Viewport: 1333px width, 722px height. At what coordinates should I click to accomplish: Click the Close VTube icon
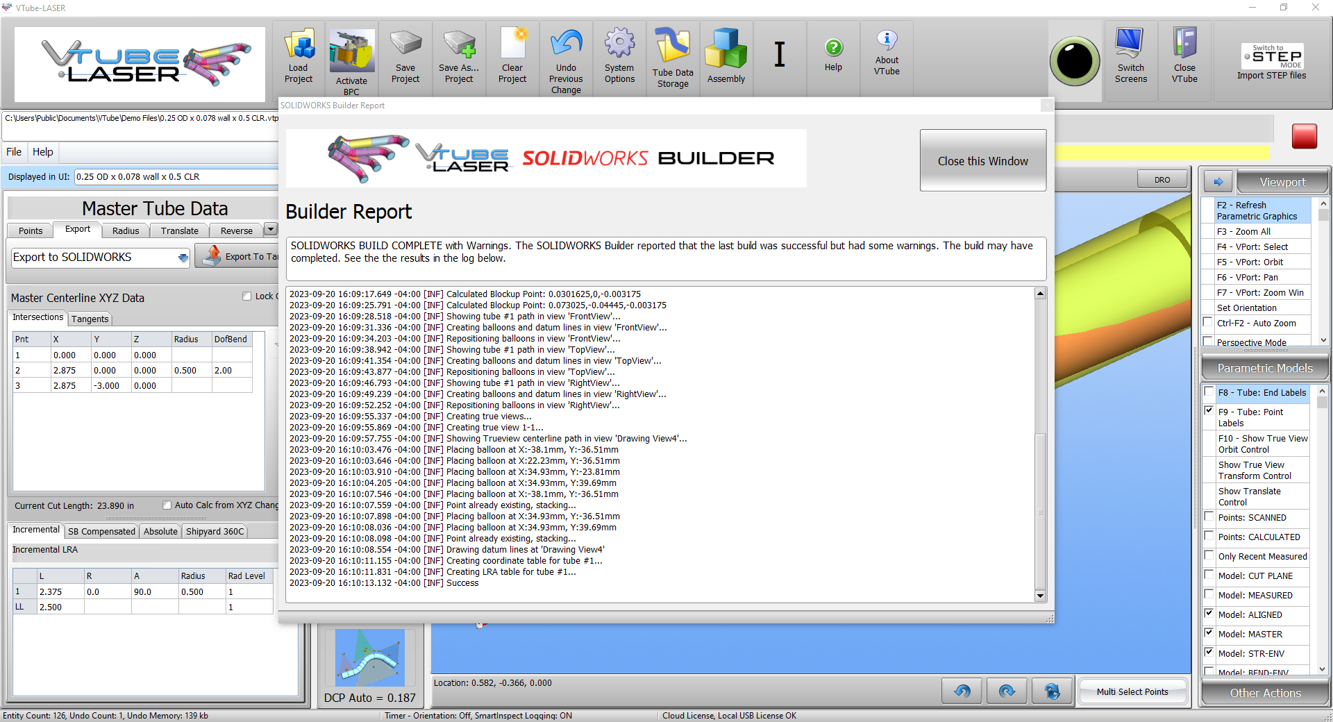pyautogui.click(x=1184, y=57)
